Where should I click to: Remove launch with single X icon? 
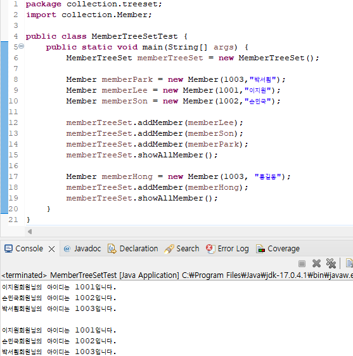316,263
